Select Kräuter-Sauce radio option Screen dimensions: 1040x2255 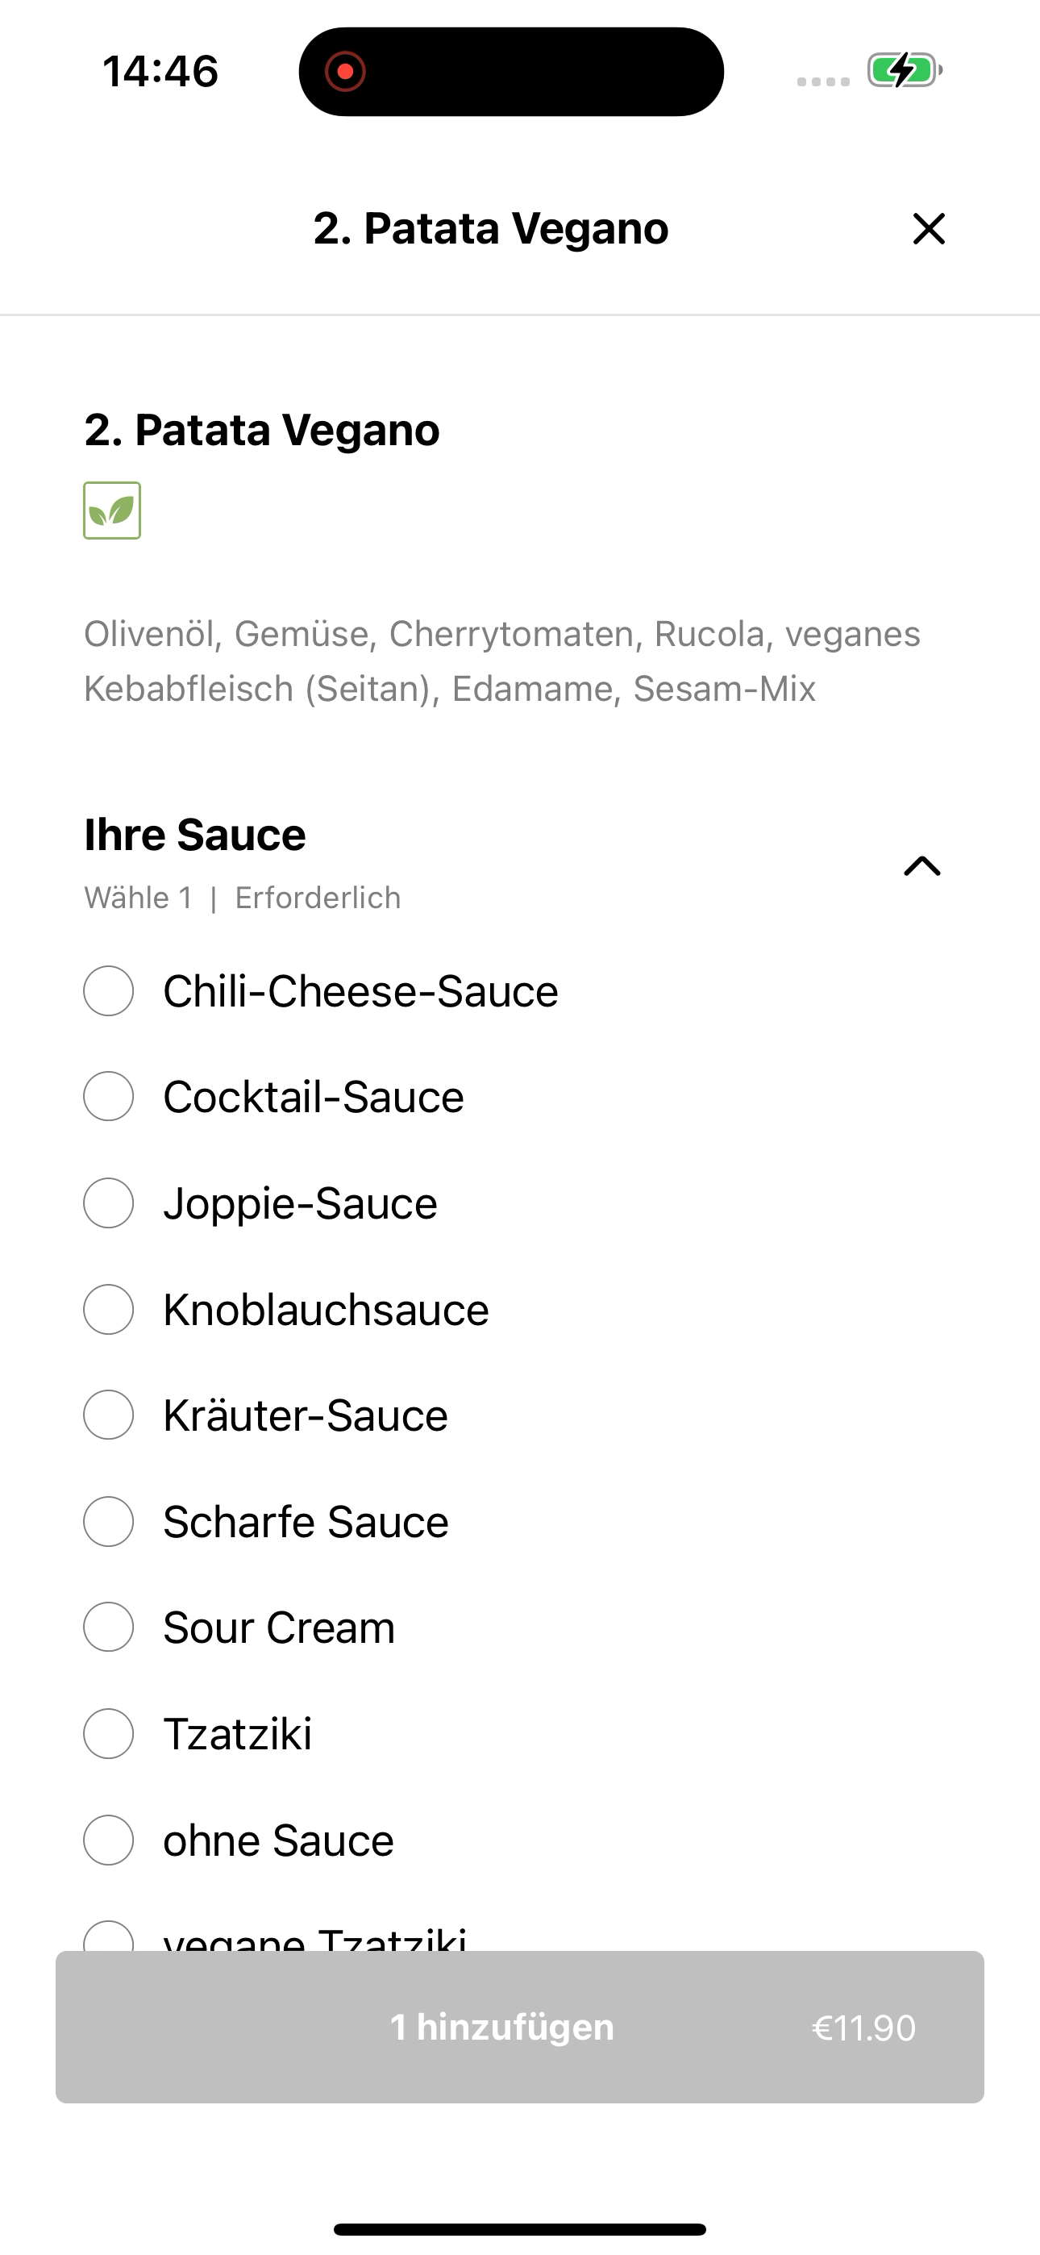coord(109,1415)
